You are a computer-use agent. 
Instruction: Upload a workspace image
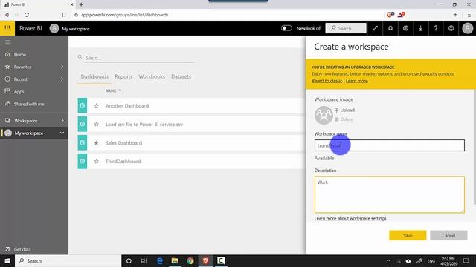344,111
